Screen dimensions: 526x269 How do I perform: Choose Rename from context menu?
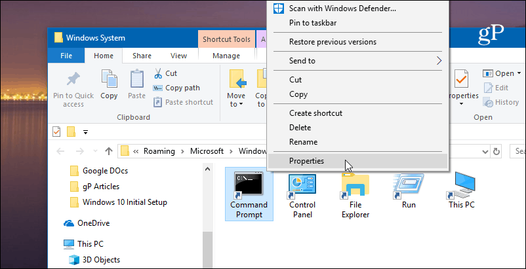click(357, 142)
